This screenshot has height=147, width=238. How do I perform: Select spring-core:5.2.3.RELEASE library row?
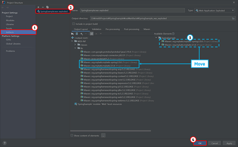116,80
